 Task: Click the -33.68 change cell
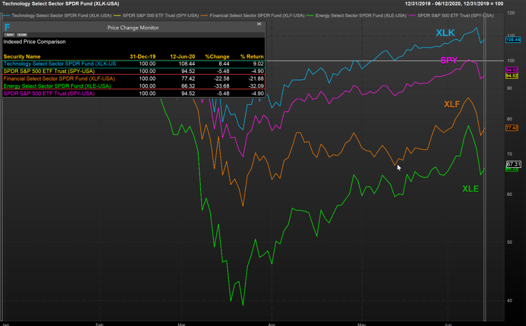[221, 86]
